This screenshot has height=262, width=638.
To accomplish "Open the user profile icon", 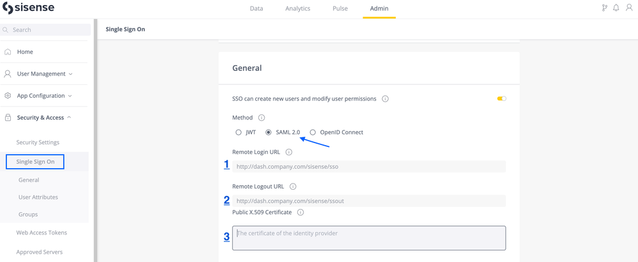I will [x=629, y=8].
